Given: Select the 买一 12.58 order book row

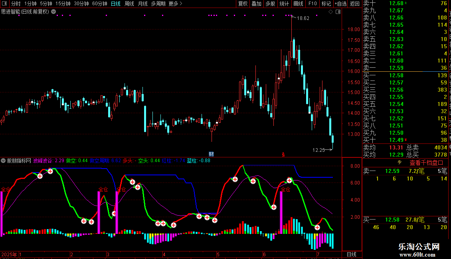Looking at the screenshot, I should (405, 75).
